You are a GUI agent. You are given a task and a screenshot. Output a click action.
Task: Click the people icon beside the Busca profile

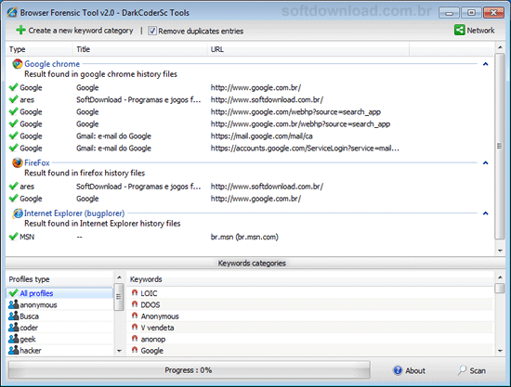pyautogui.click(x=13, y=316)
